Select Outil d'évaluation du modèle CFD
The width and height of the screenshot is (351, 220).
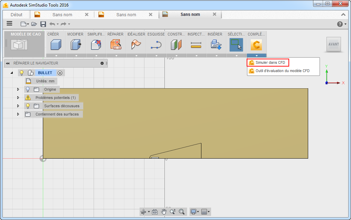[279, 71]
